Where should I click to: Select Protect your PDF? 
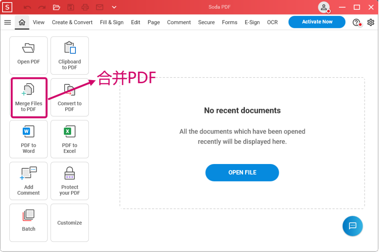pos(70,181)
